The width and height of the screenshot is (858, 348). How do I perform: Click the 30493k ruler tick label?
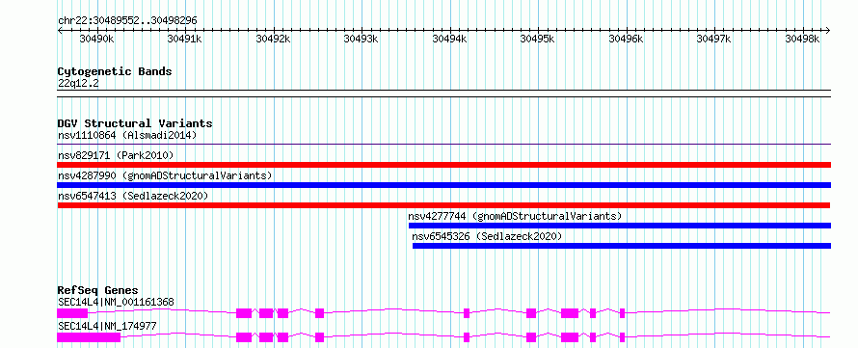(x=362, y=39)
